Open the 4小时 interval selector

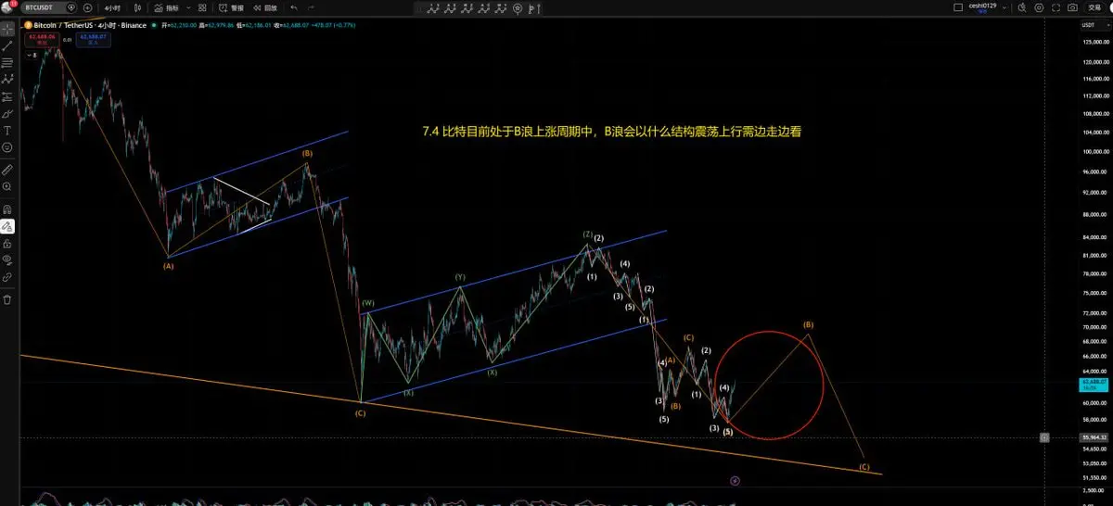pos(112,7)
